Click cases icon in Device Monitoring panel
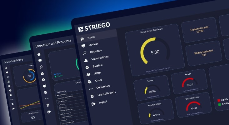Viewport: 229px width, 125px height. (11, 95)
